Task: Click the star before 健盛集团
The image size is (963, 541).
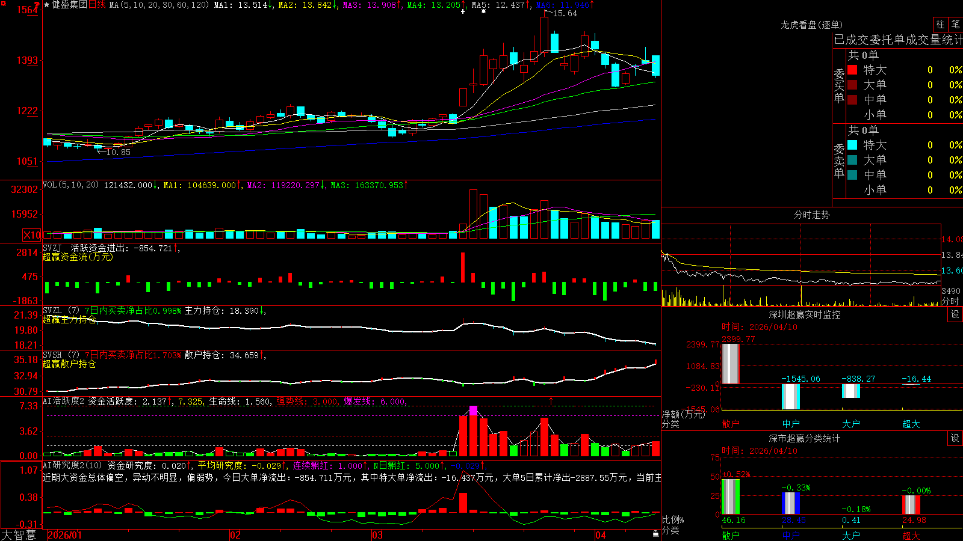Action: [47, 5]
